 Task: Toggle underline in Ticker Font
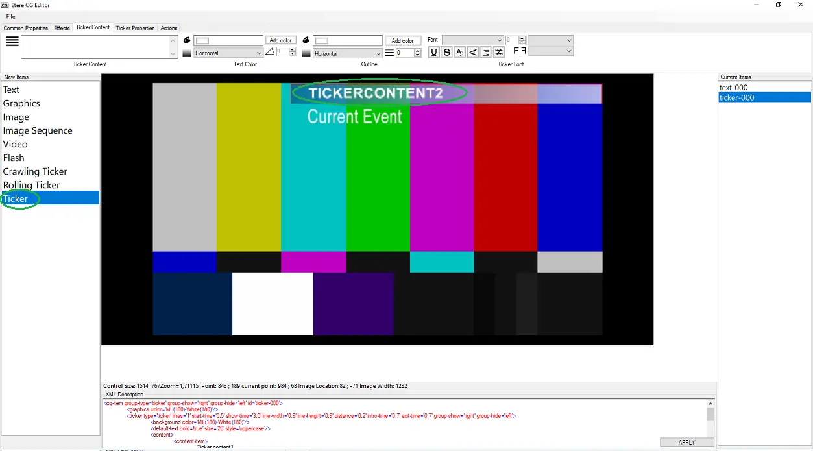tap(434, 53)
